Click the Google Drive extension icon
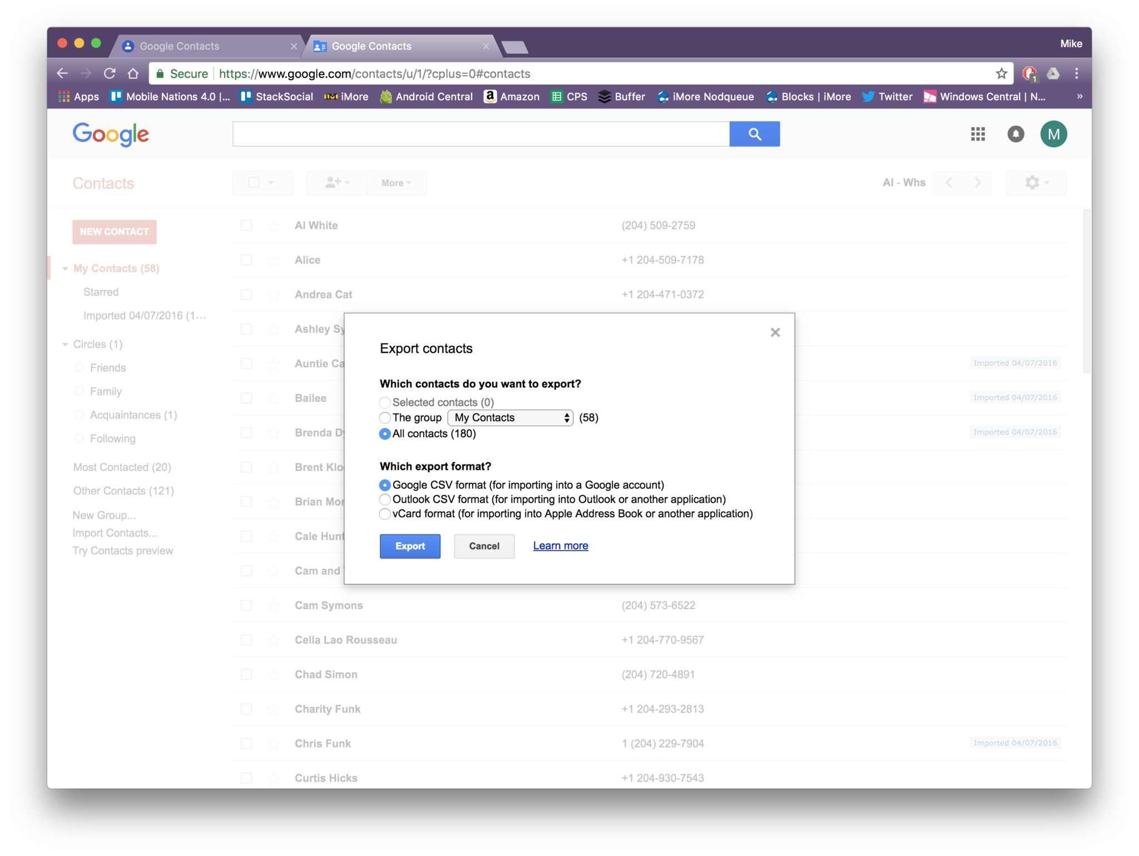This screenshot has width=1139, height=856. coord(1053,73)
